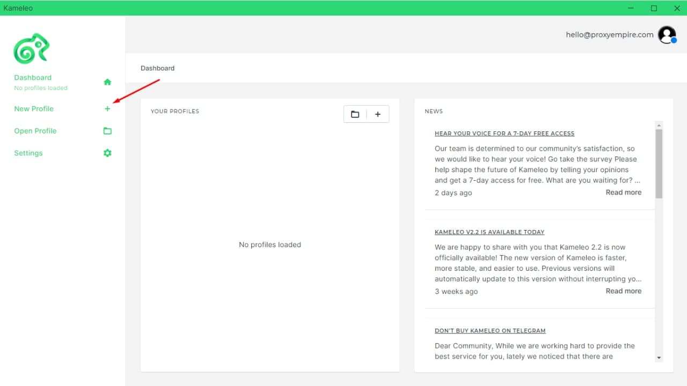Open the 7-Day Free Access article
Screen dimensions: 687x386
point(505,133)
